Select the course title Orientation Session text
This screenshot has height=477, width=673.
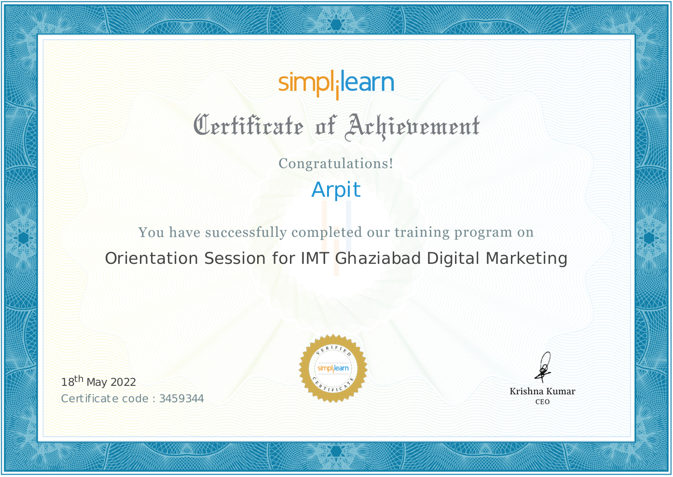336,258
